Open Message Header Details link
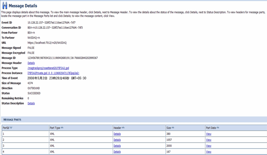267x155 pixels. [31, 63]
